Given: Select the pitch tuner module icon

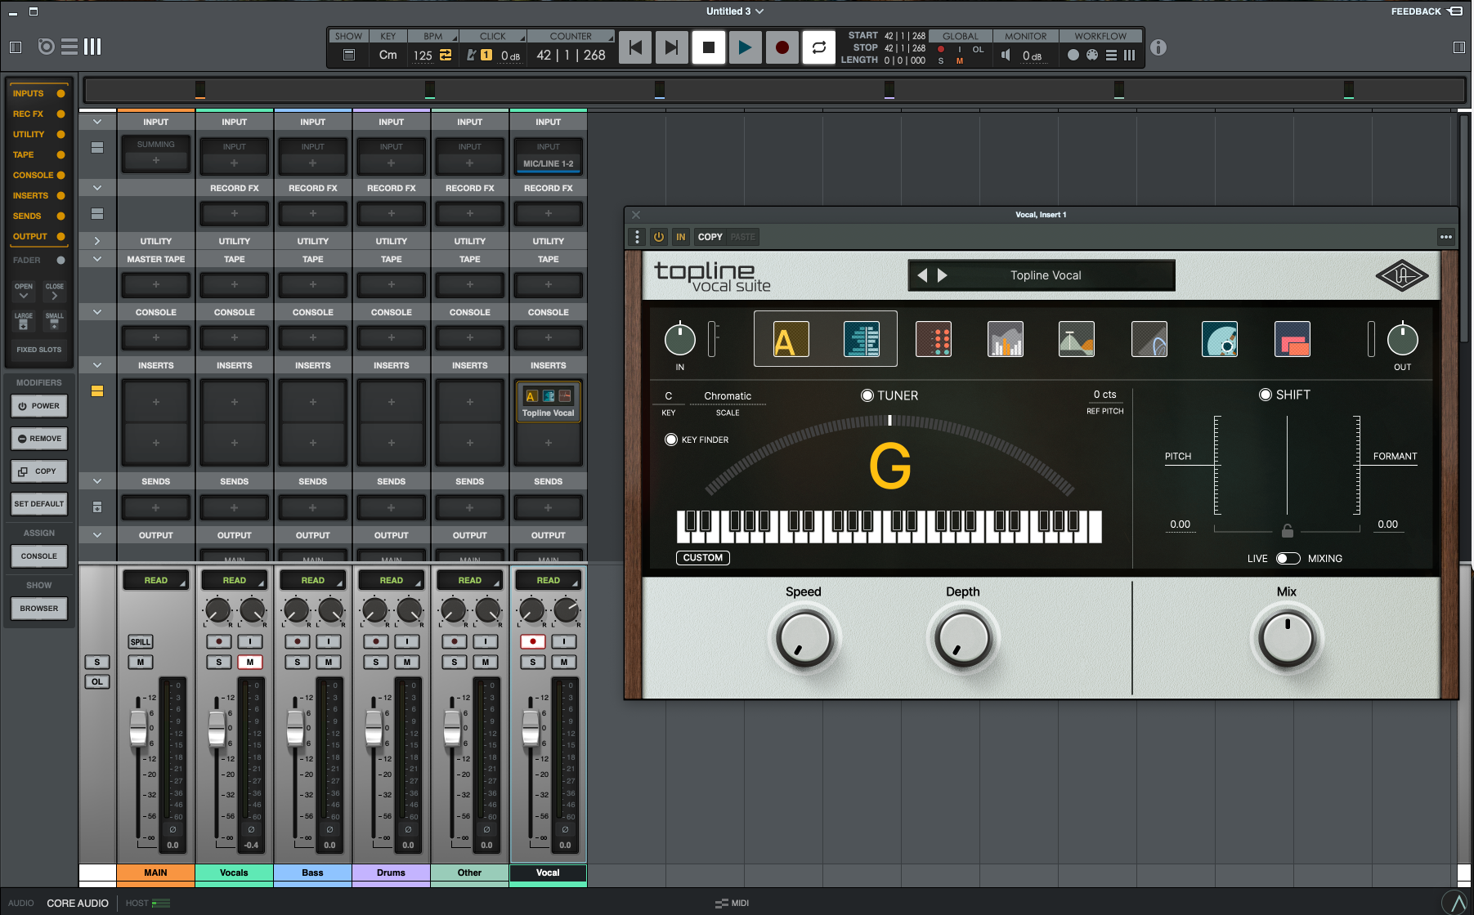Looking at the screenshot, I should (791, 339).
